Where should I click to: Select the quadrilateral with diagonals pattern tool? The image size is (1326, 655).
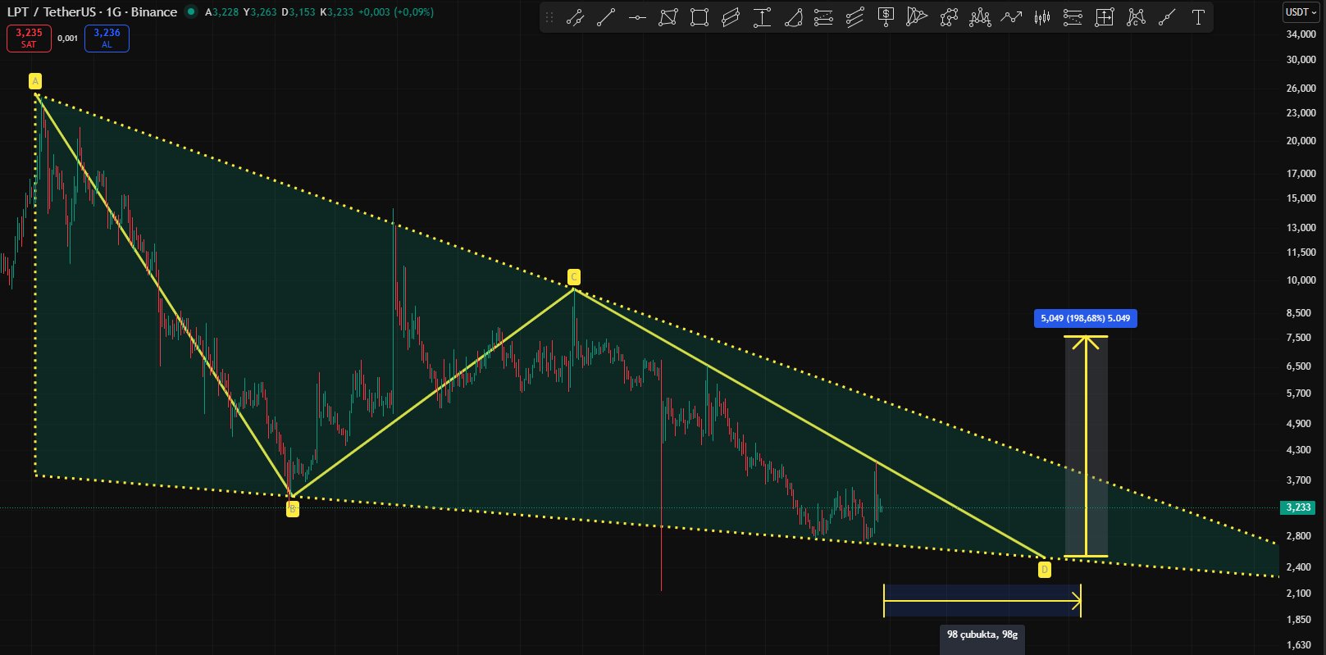click(668, 17)
